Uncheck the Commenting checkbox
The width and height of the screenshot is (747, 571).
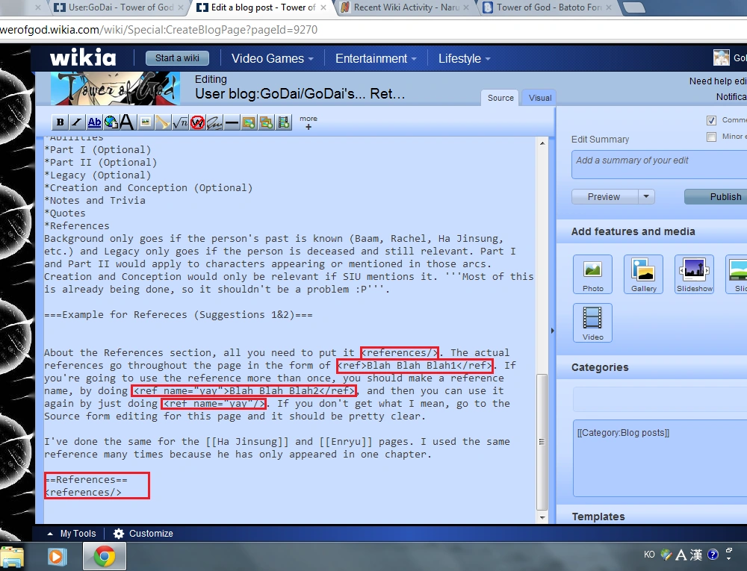(711, 120)
